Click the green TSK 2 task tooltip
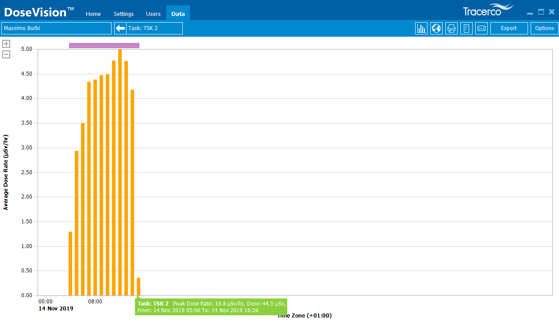 (211, 307)
